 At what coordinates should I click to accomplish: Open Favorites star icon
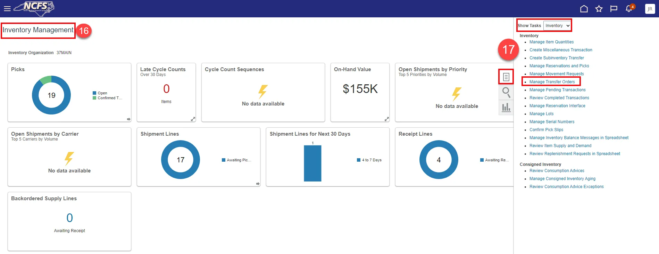599,9
